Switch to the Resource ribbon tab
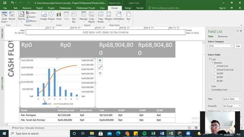 [27, 8]
